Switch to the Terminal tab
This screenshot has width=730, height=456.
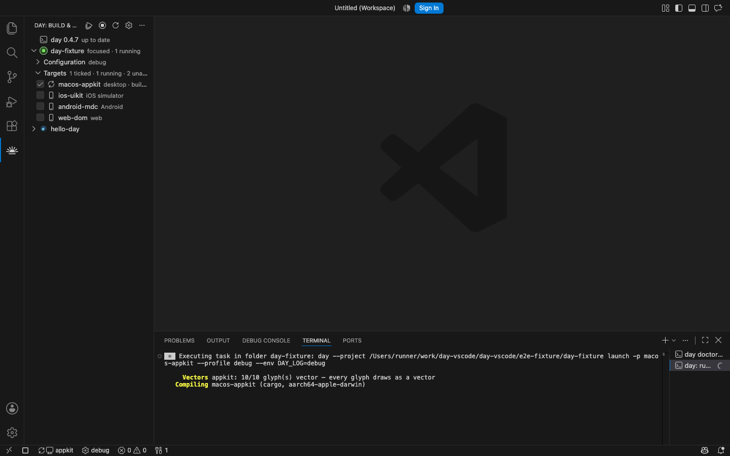click(316, 340)
